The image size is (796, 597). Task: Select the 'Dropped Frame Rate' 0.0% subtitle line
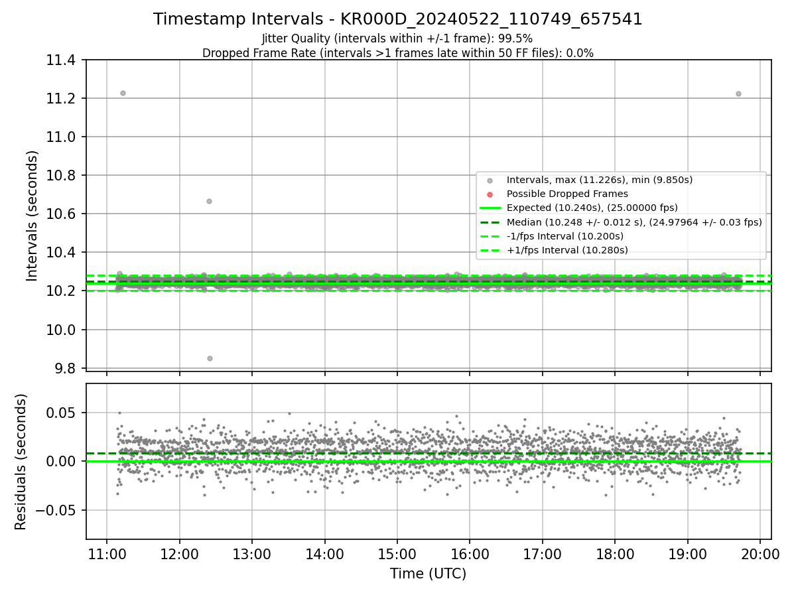click(398, 53)
